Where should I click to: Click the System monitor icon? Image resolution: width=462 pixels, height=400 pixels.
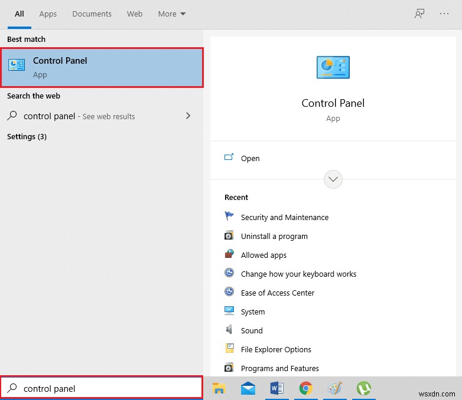[229, 310]
